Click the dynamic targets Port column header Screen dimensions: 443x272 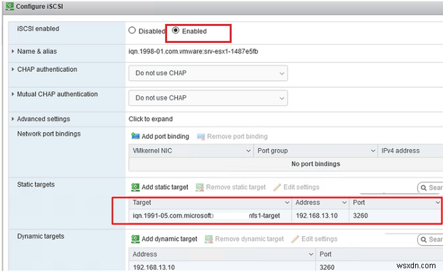(379, 254)
